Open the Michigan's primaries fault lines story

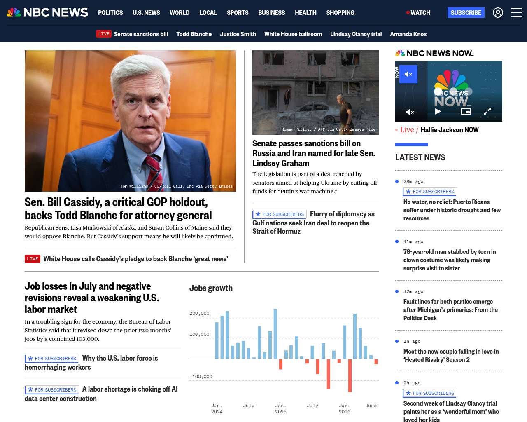(450, 310)
